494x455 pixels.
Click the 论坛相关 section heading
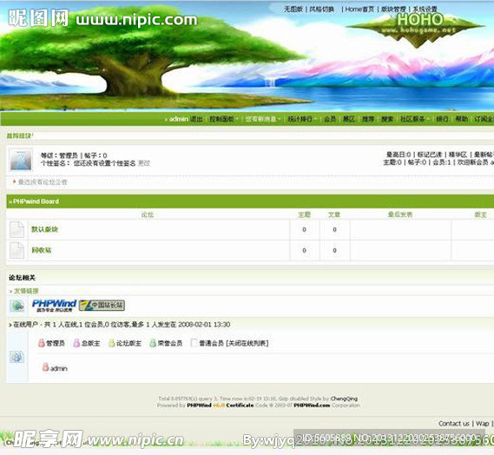[x=22, y=278]
